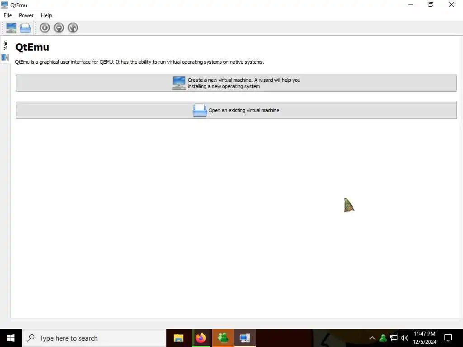Click the New virtual machine toolbar icon

click(11, 28)
